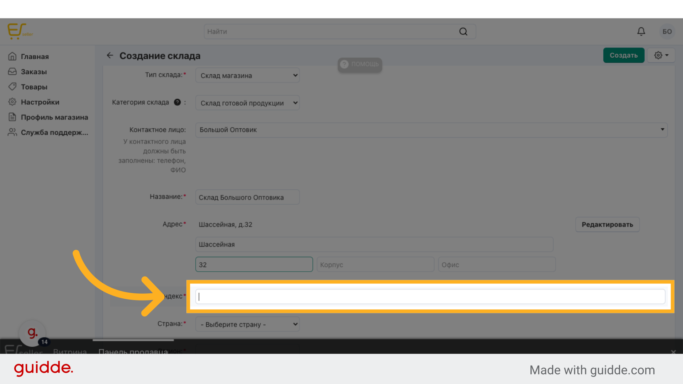Open Товары in the sidebar
The width and height of the screenshot is (683, 384).
[34, 87]
